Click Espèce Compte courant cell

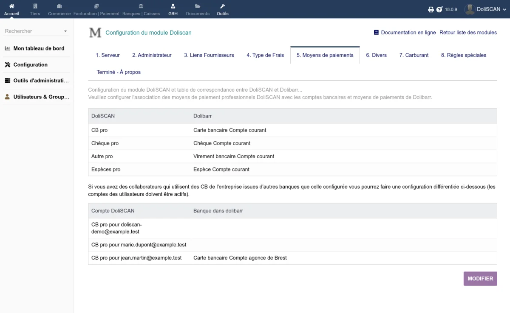(x=221, y=169)
